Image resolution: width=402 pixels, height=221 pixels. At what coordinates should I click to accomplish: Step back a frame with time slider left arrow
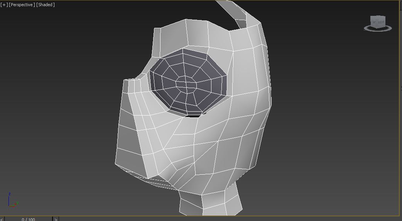[2, 219]
